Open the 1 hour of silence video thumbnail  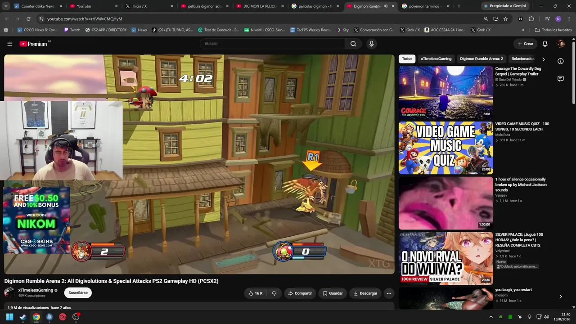pos(445,203)
